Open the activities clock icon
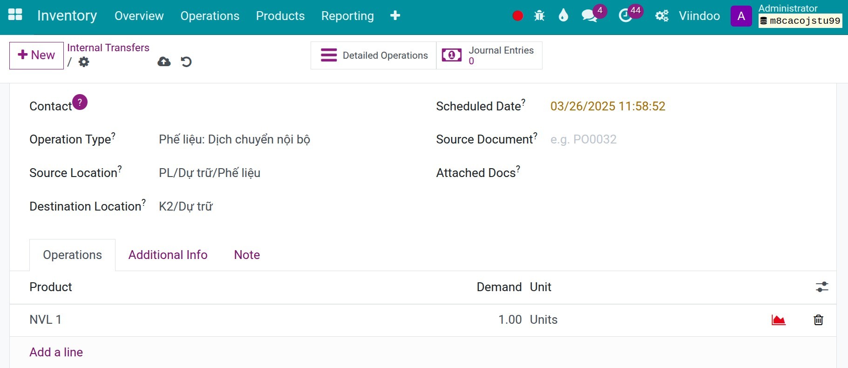Viewport: 848px width, 368px height. pyautogui.click(x=625, y=16)
